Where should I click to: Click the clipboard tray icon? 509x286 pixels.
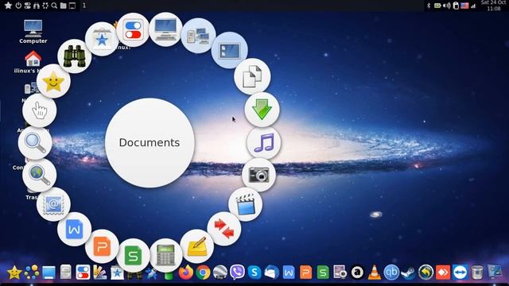click(456, 6)
